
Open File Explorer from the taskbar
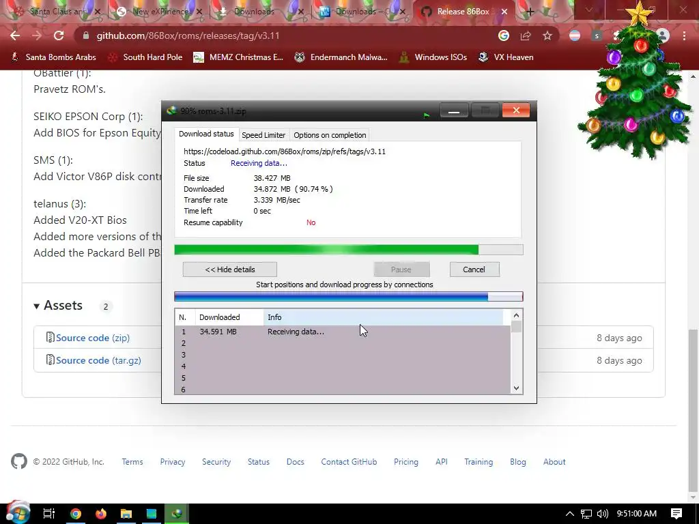pyautogui.click(x=126, y=514)
